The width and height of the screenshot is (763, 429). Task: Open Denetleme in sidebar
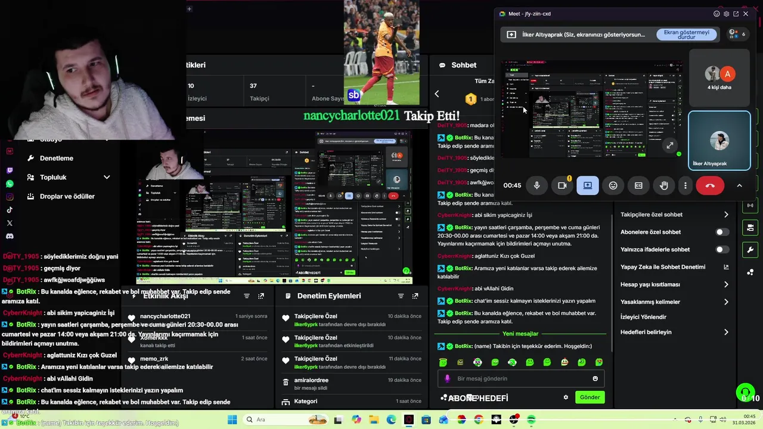[x=56, y=158]
